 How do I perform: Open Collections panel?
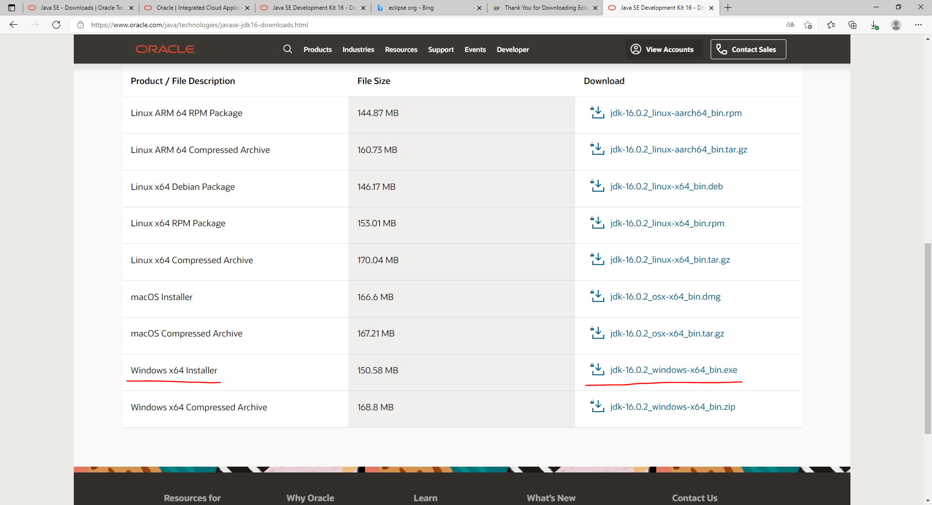coord(852,25)
